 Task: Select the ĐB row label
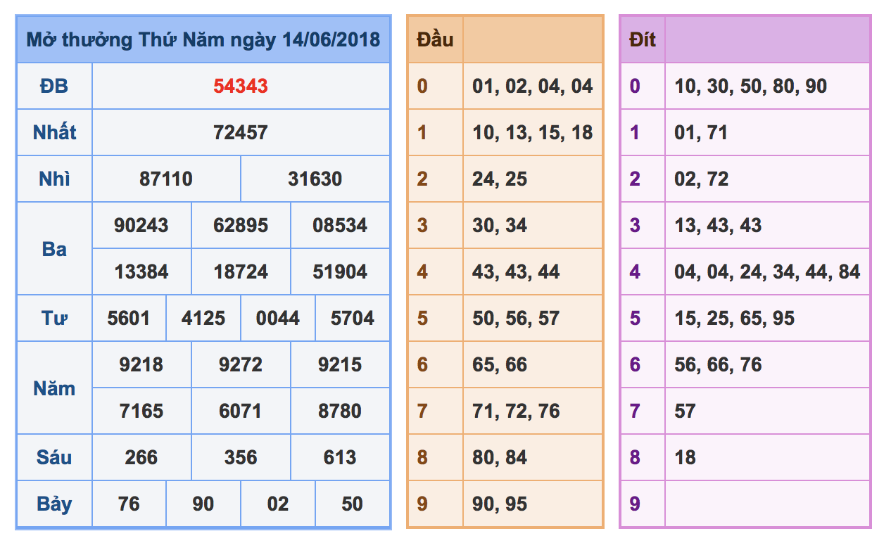pos(54,86)
